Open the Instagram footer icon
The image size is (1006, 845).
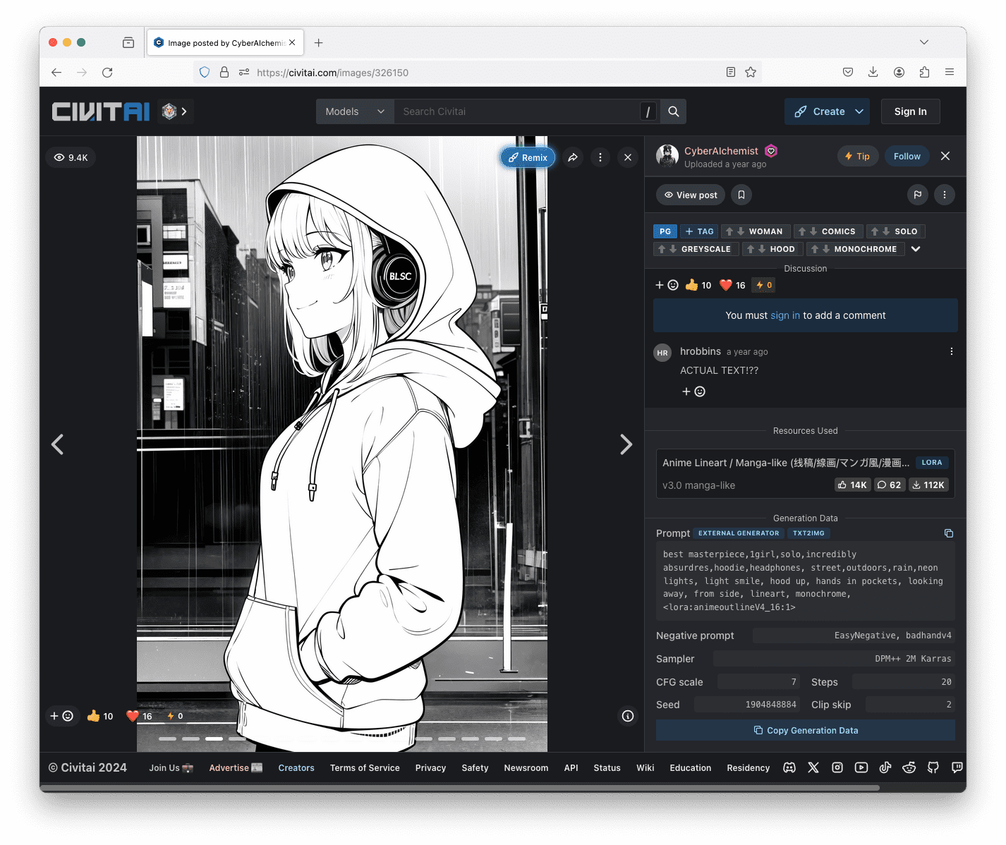[x=837, y=767]
